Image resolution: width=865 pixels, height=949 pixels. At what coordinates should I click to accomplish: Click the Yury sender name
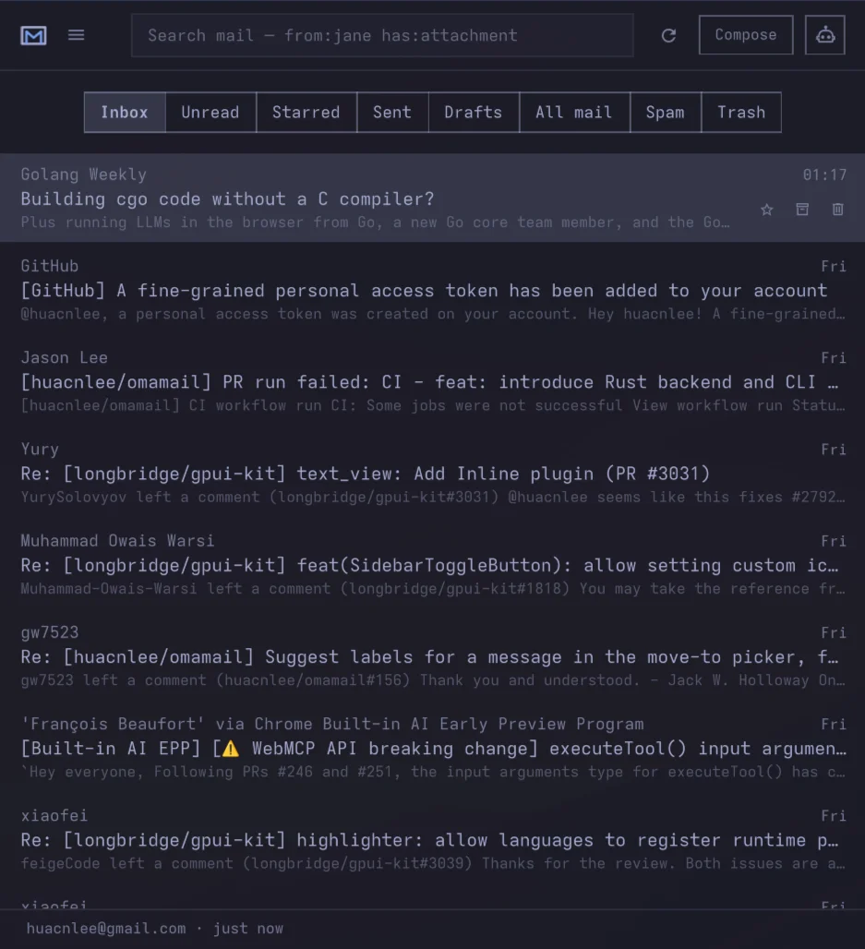[x=40, y=450]
